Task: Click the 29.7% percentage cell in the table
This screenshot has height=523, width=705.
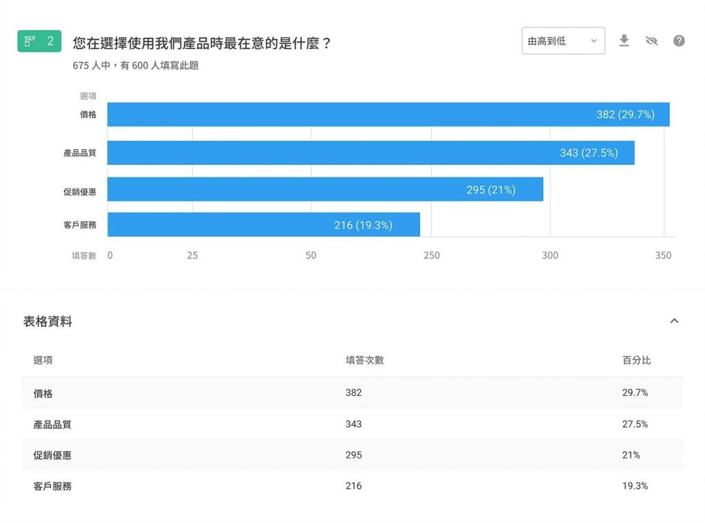Action: tap(635, 393)
